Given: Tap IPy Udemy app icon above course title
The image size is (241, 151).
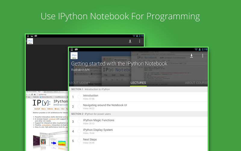Looking at the screenshot, I should [74, 56].
